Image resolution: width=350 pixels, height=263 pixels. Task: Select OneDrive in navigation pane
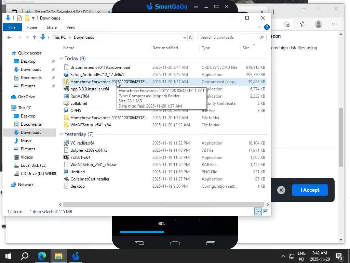pyautogui.click(x=26, y=97)
